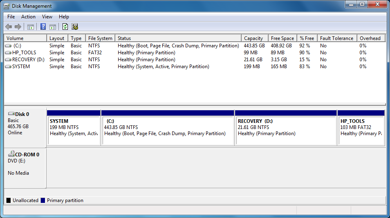This screenshot has height=218, width=390.
Task: Click the File System column header
Action: [100, 38]
